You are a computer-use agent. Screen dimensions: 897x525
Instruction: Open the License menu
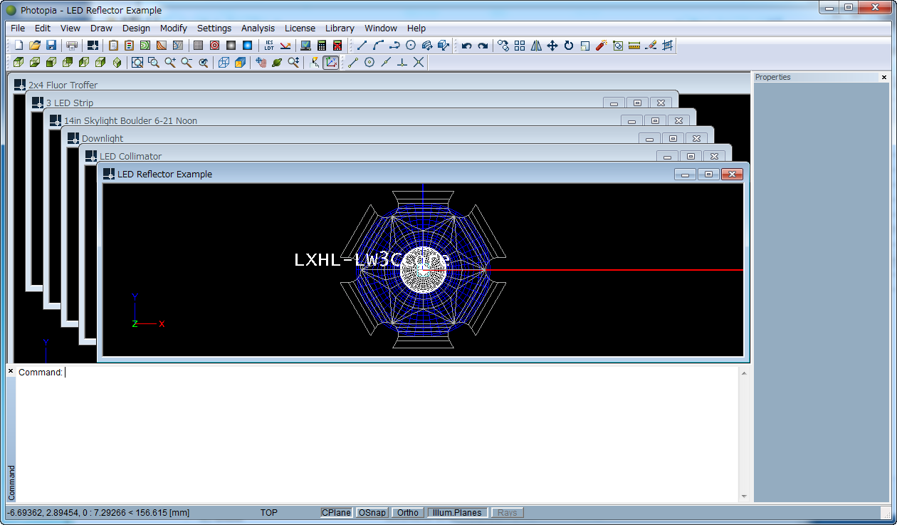click(300, 28)
